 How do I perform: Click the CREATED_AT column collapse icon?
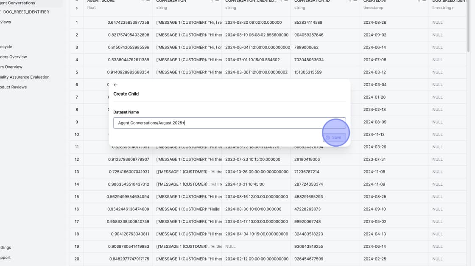pyautogui.click(x=425, y=1)
